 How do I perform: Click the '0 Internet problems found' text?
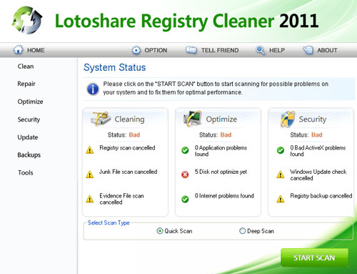point(224,196)
